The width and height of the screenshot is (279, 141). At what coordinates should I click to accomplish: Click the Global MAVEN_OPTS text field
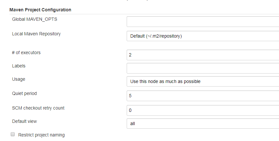(x=203, y=22)
